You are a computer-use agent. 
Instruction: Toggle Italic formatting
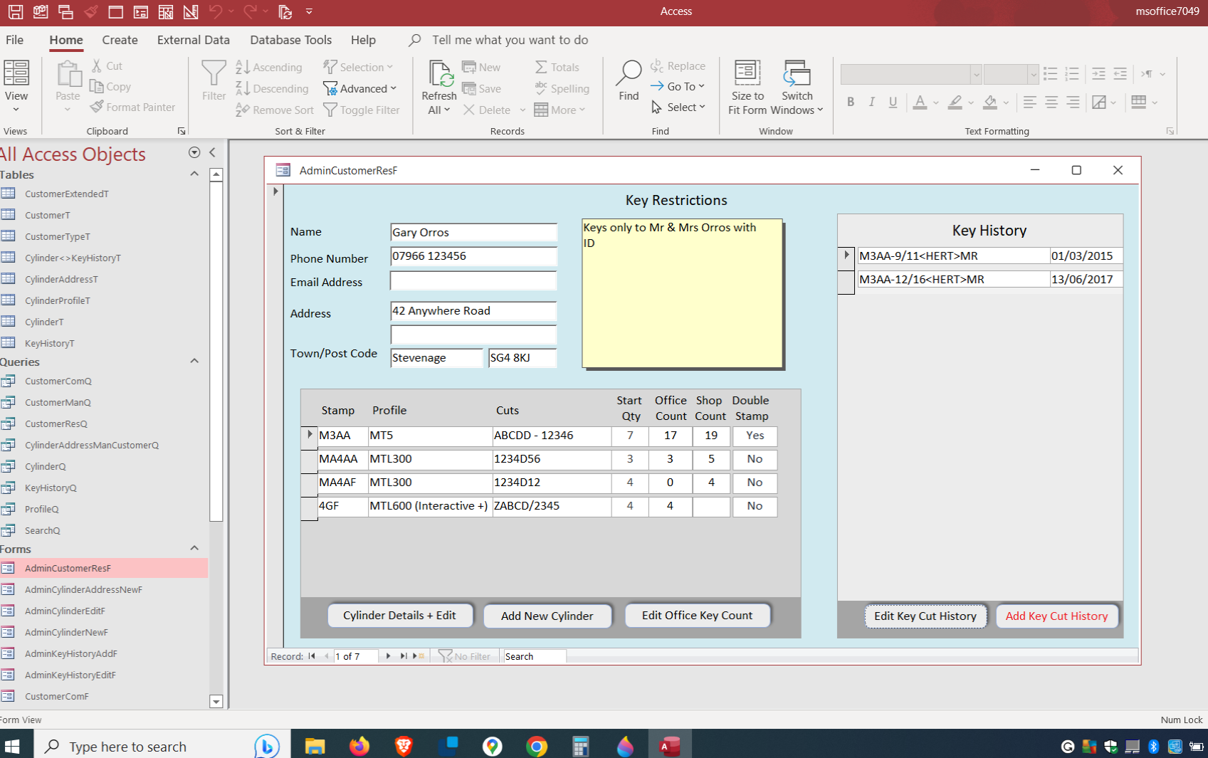pyautogui.click(x=871, y=102)
